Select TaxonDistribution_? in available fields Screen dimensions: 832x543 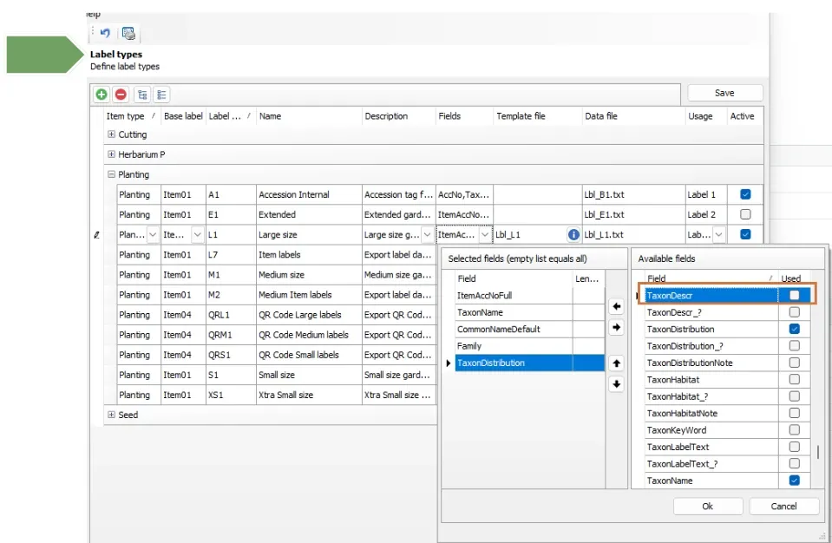coord(711,346)
